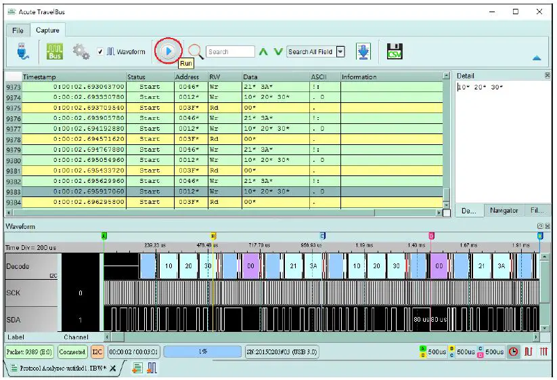This screenshot has width=557, height=380.
Task: Open the Search All Field dropdown
Action: point(340,51)
